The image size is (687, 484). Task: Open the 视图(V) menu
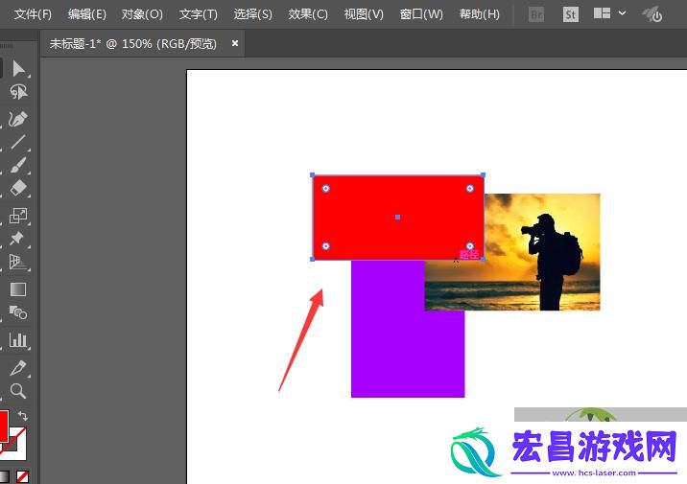pos(364,14)
